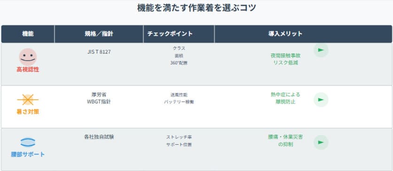Viewport: 393px width, 171px height.
Task: Open the 腰痛・休業災害 の抑制 link
Action: (x=285, y=141)
